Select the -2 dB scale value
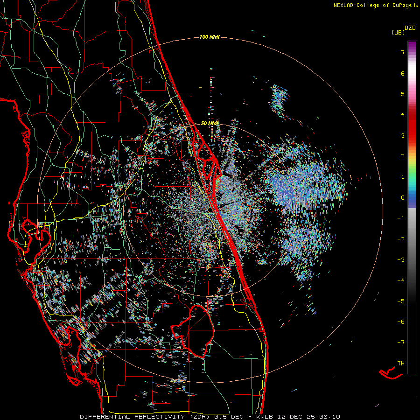The width and height of the screenshot is (420, 420). pos(401,239)
